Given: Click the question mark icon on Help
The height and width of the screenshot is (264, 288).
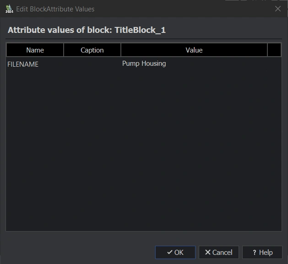Looking at the screenshot, I should coord(254,252).
